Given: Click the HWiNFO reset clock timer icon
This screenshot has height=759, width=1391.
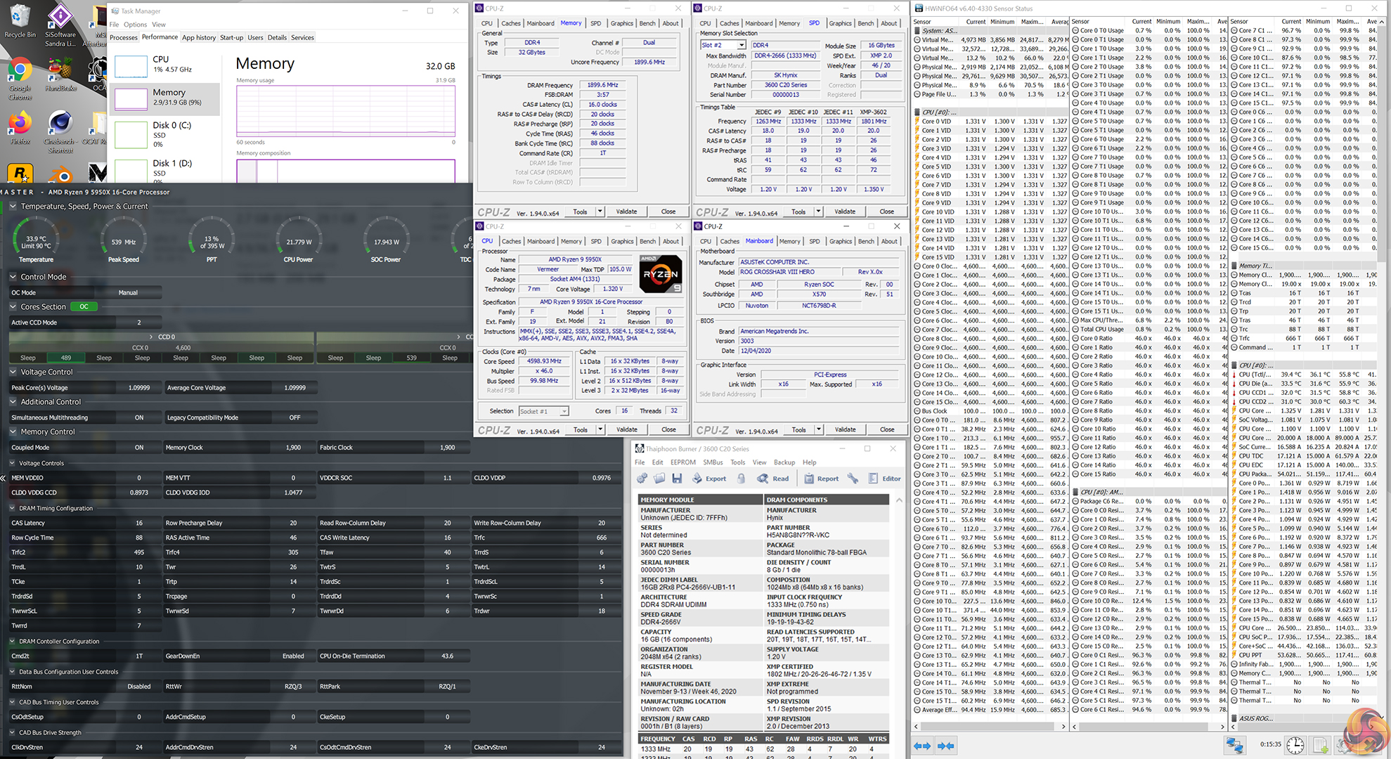Looking at the screenshot, I should (x=1295, y=745).
